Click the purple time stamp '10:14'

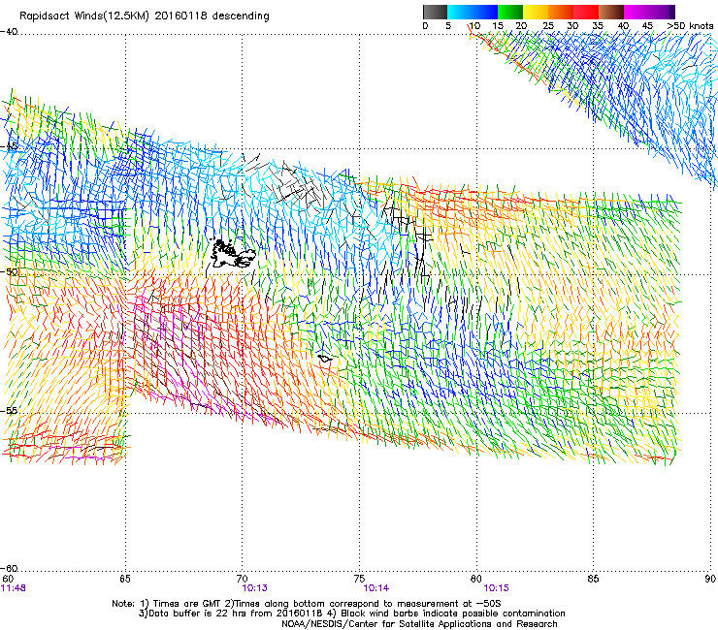(x=375, y=588)
